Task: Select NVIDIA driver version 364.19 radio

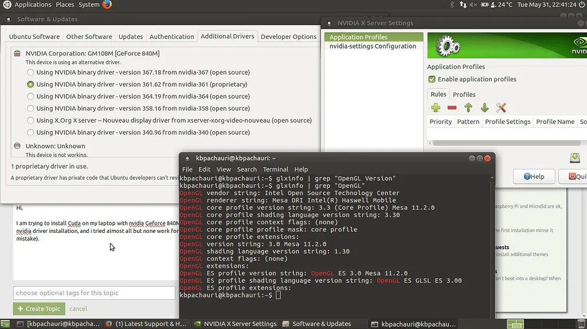Action: 30,96
